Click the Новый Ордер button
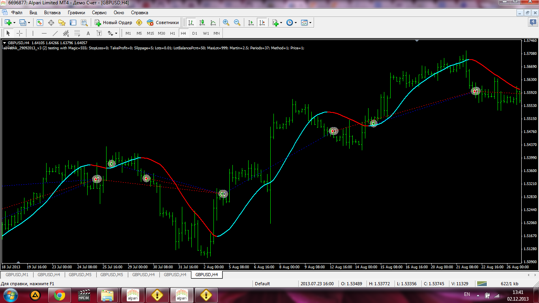The height and width of the screenshot is (303, 539). pyautogui.click(x=113, y=22)
